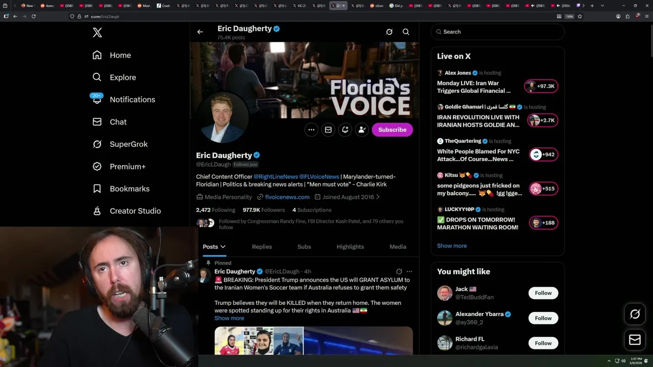
Task: Join Alex Jones live with +97.3K listeners
Action: click(x=541, y=86)
